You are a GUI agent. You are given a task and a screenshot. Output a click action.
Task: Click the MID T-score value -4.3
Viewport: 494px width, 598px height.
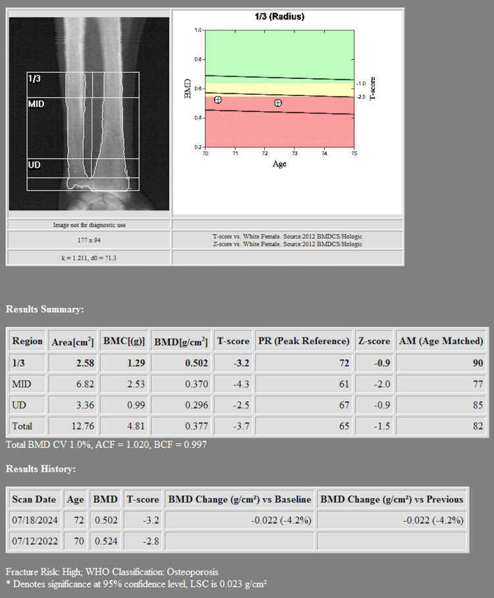pyautogui.click(x=241, y=384)
